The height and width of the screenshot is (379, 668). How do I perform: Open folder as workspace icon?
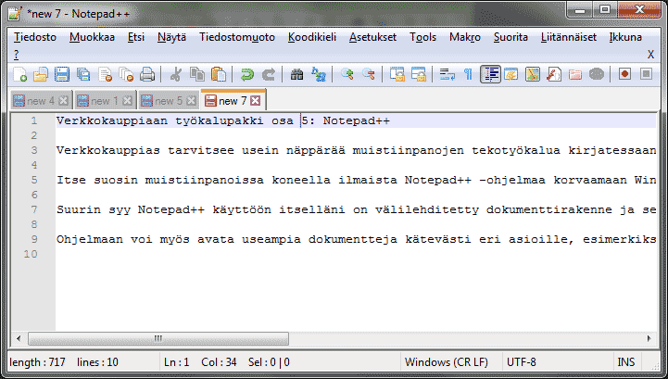[575, 74]
